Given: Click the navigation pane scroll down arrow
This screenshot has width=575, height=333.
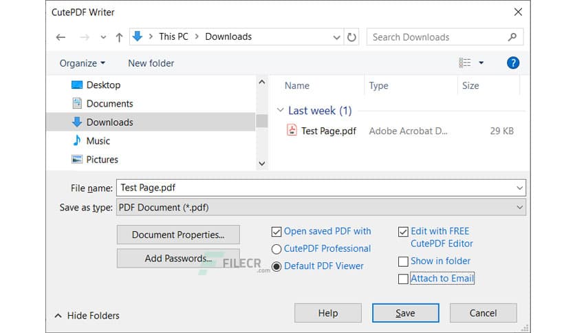Looking at the screenshot, I should (262, 164).
